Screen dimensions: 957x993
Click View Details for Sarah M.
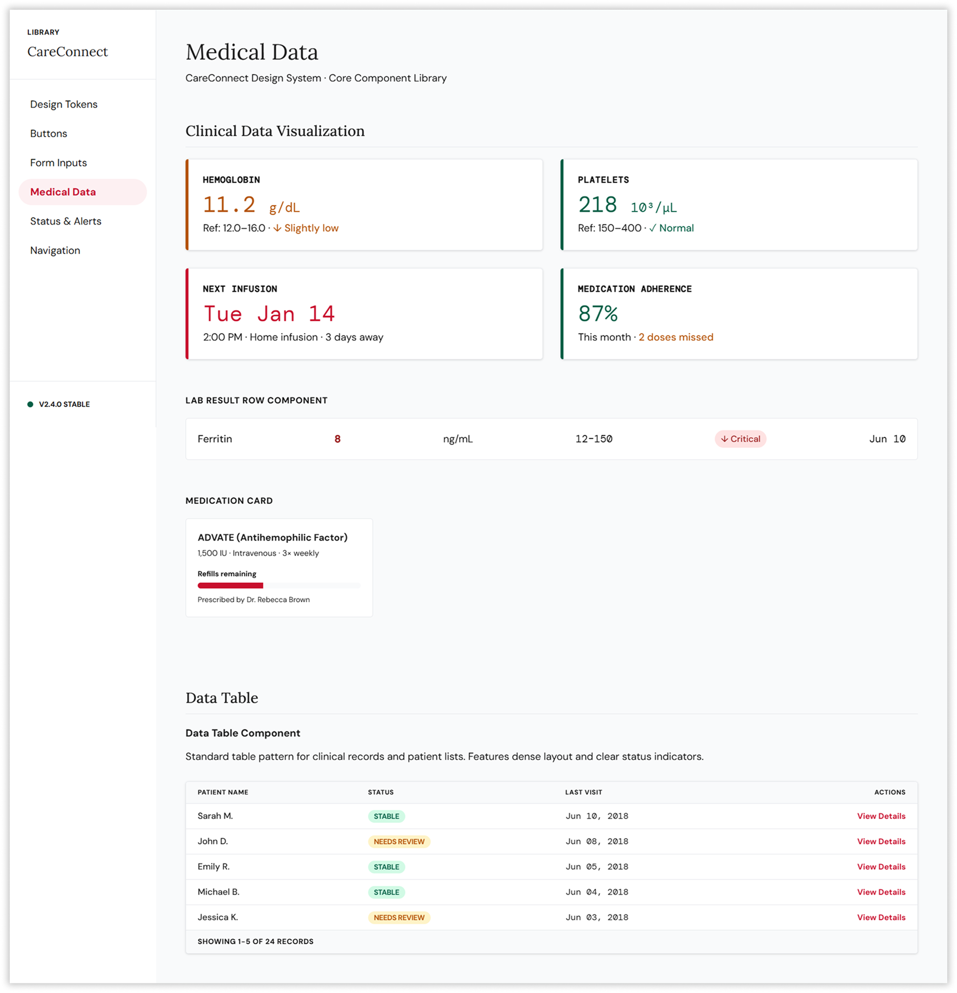[x=880, y=816]
